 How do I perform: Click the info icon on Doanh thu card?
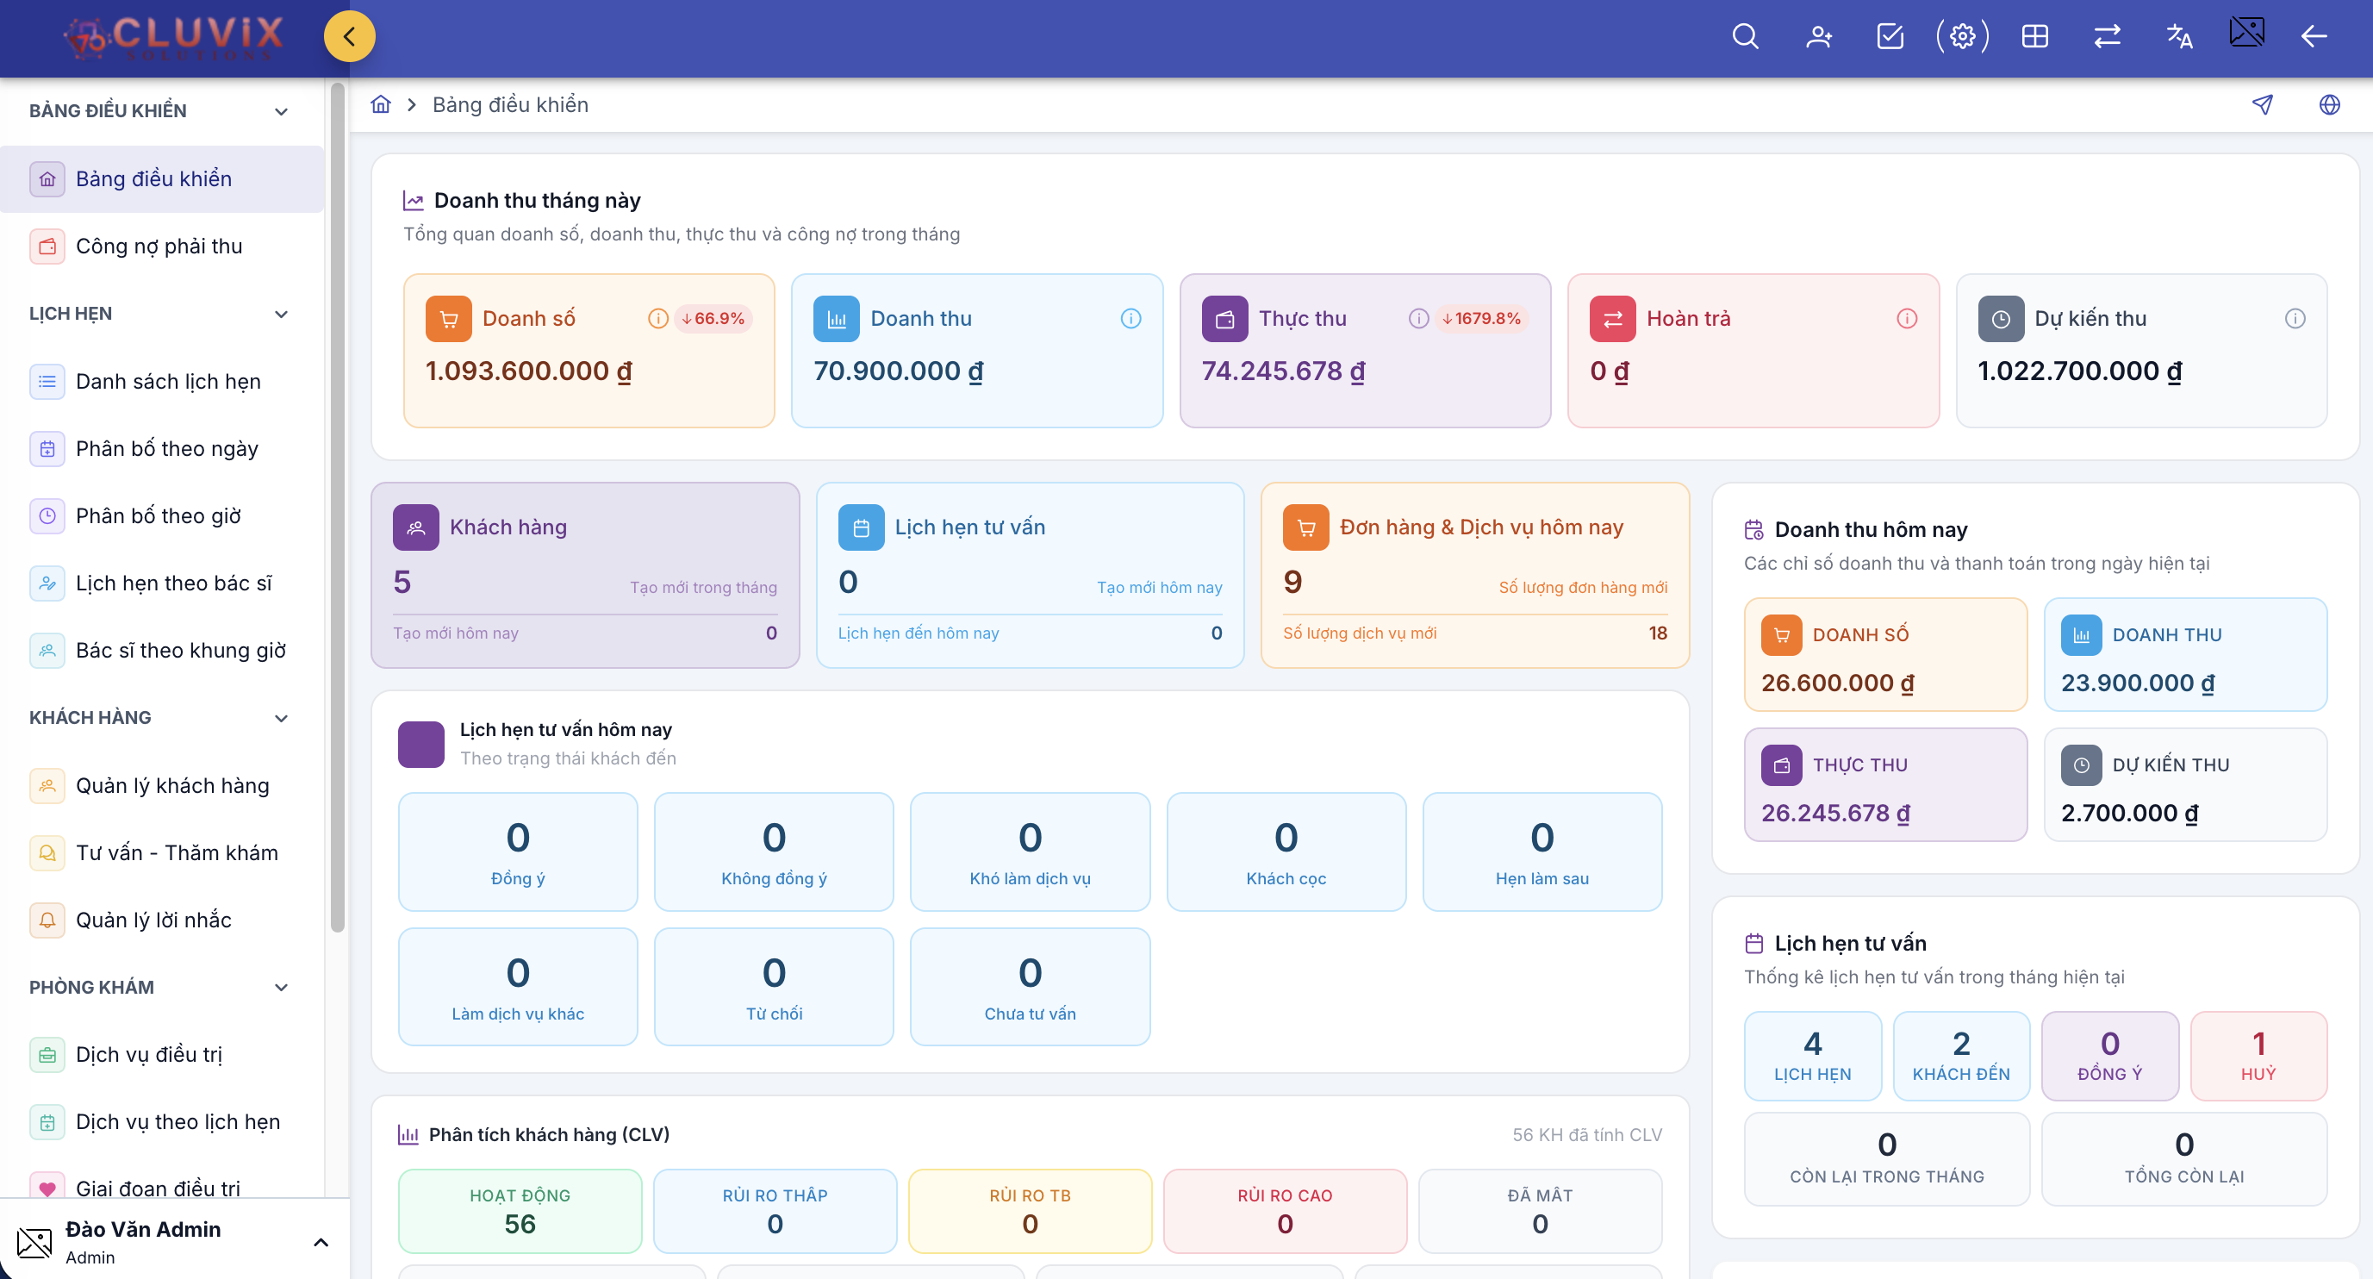point(1131,319)
